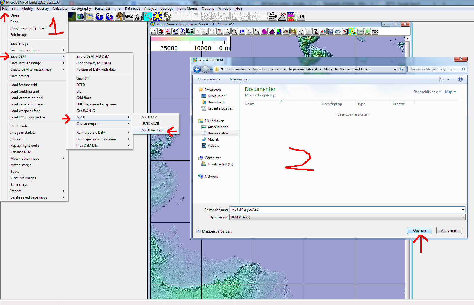This screenshot has height=305, width=474.
Task: Click the blue redraw arrow icon
Action: point(242,32)
